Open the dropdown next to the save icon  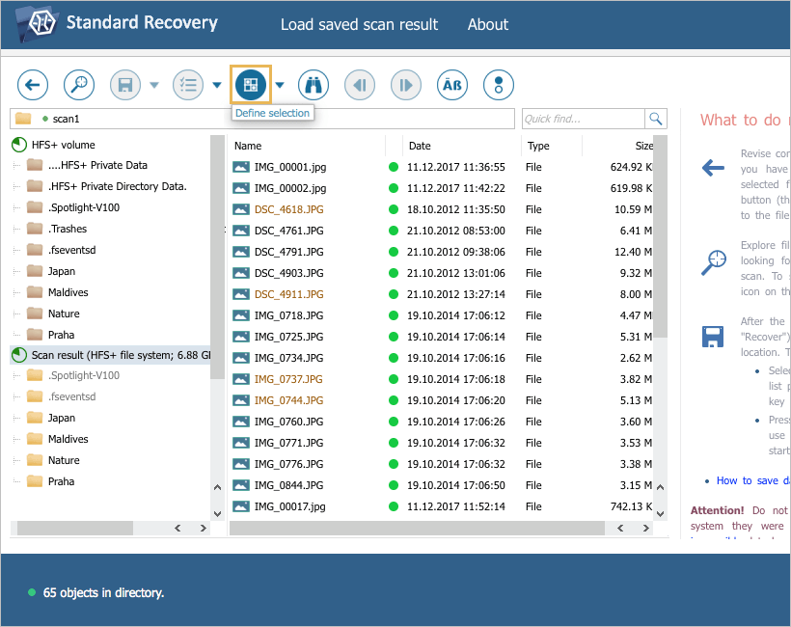tap(152, 85)
